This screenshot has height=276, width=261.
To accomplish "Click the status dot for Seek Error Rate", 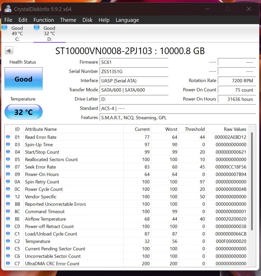I will click(8, 166).
